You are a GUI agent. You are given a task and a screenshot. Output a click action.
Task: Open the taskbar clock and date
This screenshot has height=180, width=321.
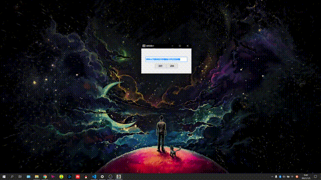[x=305, y=176]
